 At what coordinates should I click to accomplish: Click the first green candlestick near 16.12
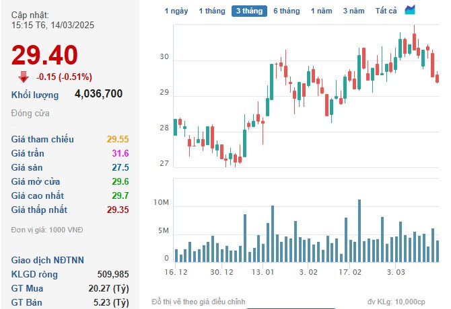pos(175,127)
